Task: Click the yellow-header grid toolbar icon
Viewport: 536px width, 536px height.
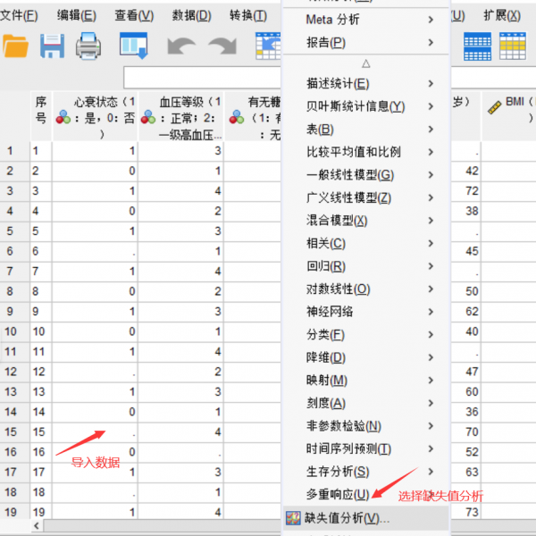Action: click(x=513, y=46)
